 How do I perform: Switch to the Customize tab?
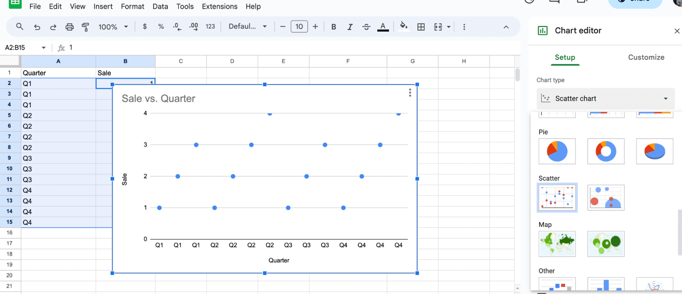(646, 57)
